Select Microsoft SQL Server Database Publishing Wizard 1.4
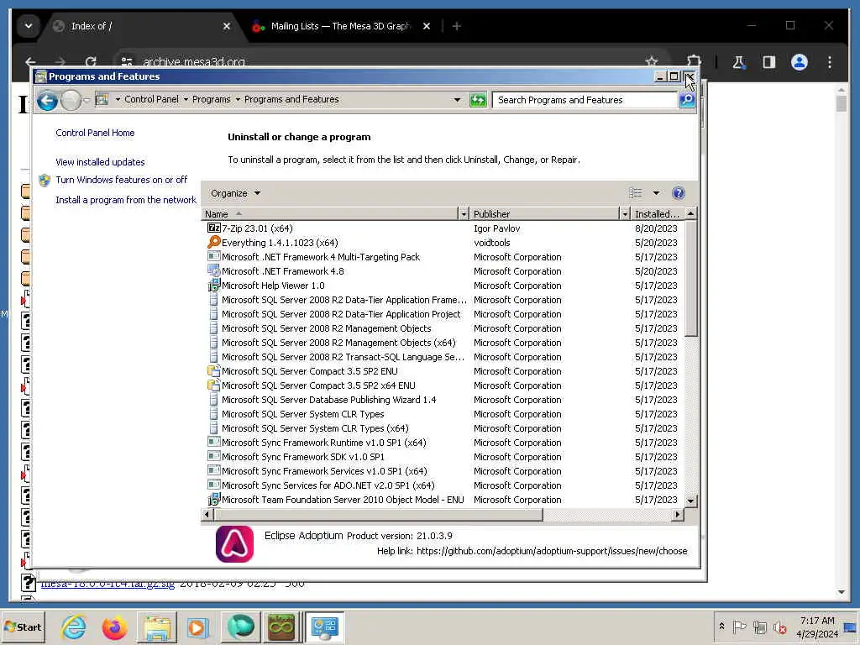This screenshot has width=860, height=645. pos(443,400)
